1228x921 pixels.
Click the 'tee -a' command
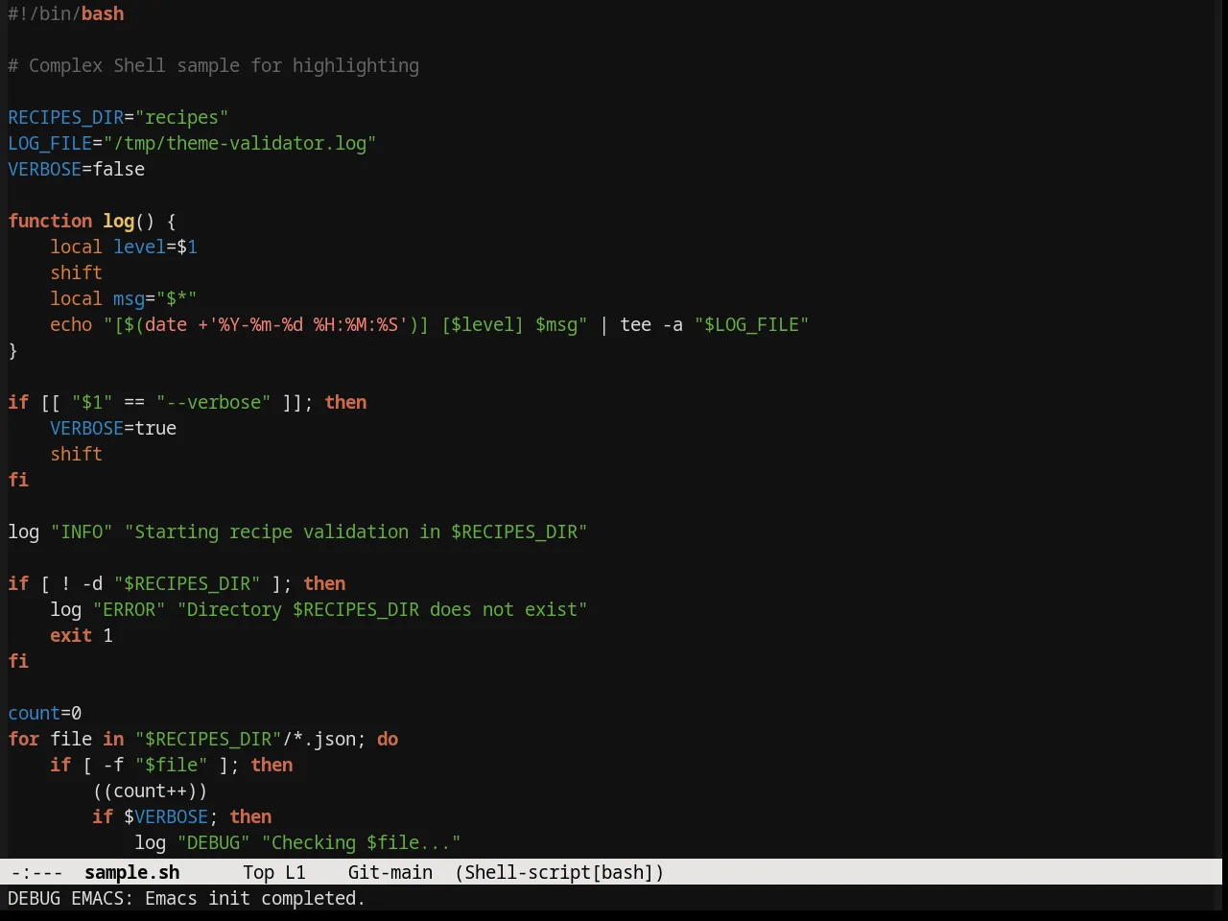tap(651, 324)
